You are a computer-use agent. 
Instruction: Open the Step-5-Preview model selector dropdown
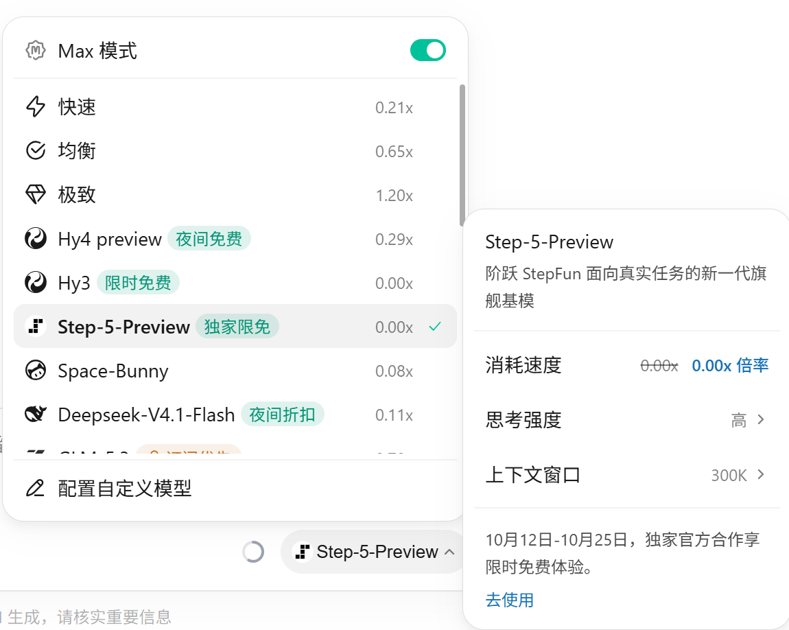(375, 552)
